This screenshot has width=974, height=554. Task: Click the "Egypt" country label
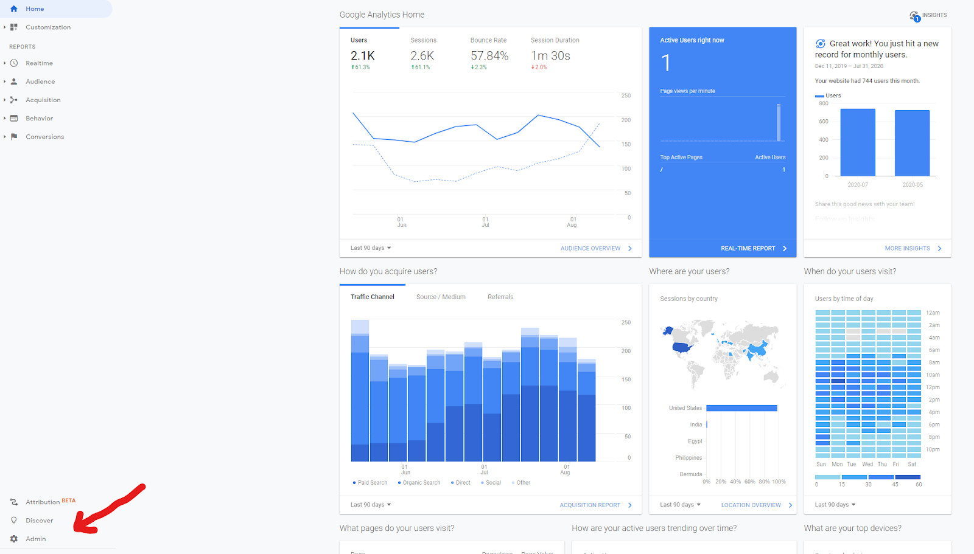[x=695, y=441]
